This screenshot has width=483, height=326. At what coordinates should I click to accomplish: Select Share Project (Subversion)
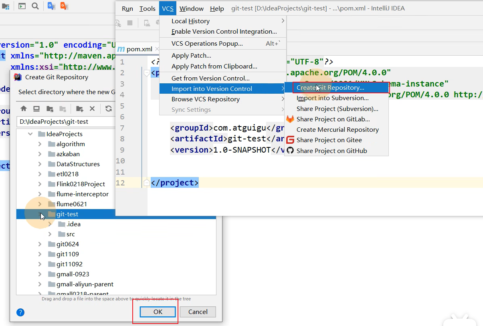click(336, 109)
